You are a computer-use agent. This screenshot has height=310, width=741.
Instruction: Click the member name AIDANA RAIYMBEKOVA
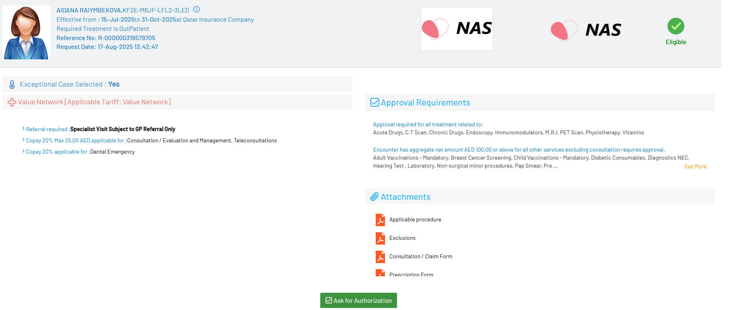tap(89, 10)
